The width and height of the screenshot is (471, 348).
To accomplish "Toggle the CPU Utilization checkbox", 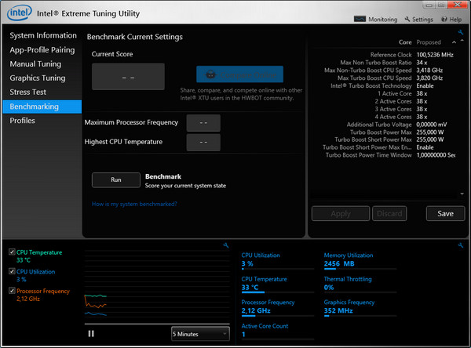I will 11,271.
